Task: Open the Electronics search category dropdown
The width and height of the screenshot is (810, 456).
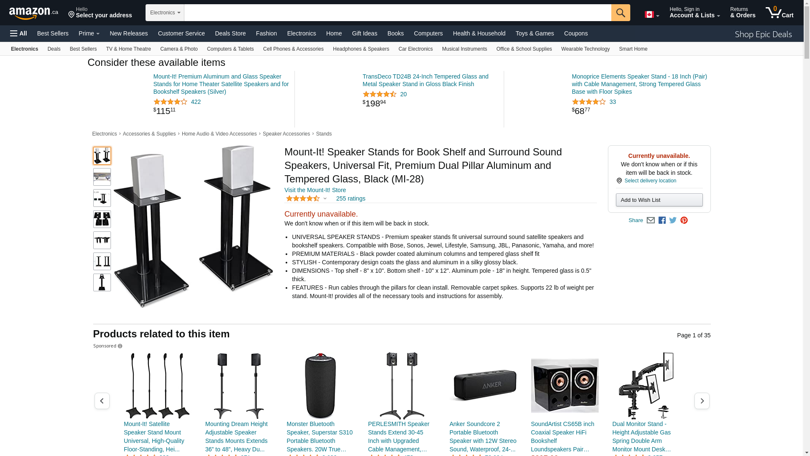Action: pyautogui.click(x=165, y=13)
